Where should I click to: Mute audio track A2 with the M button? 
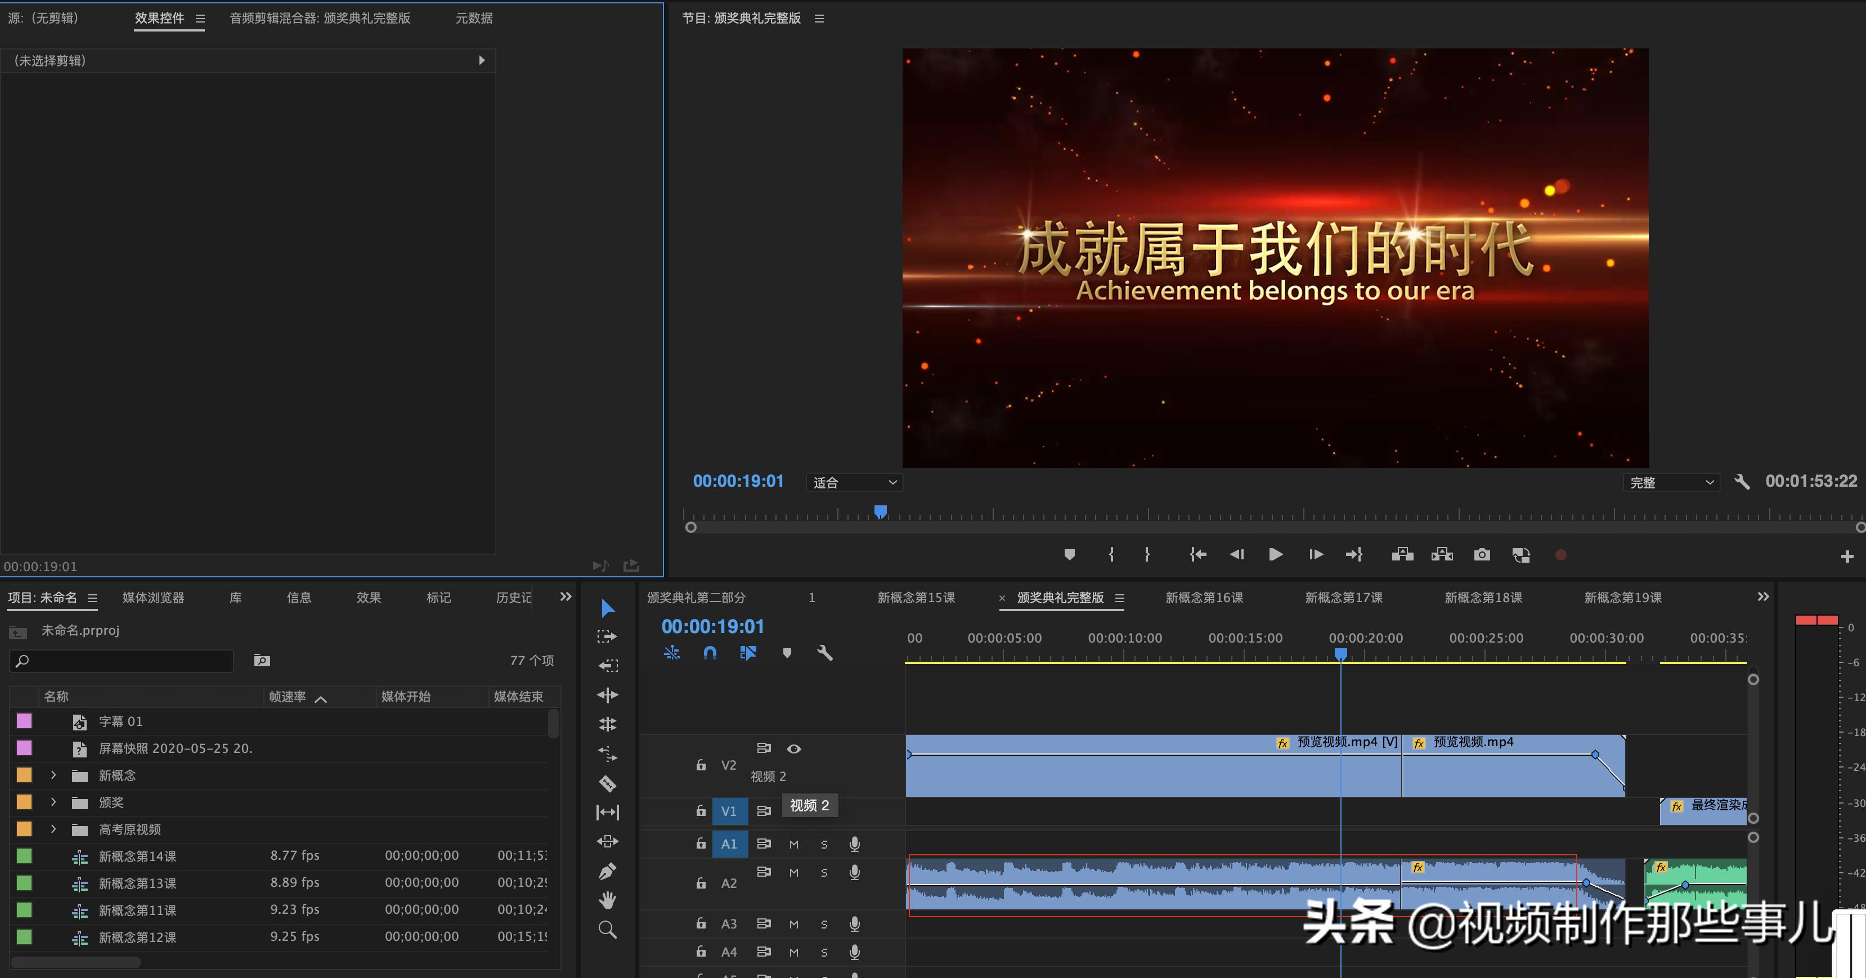(793, 872)
